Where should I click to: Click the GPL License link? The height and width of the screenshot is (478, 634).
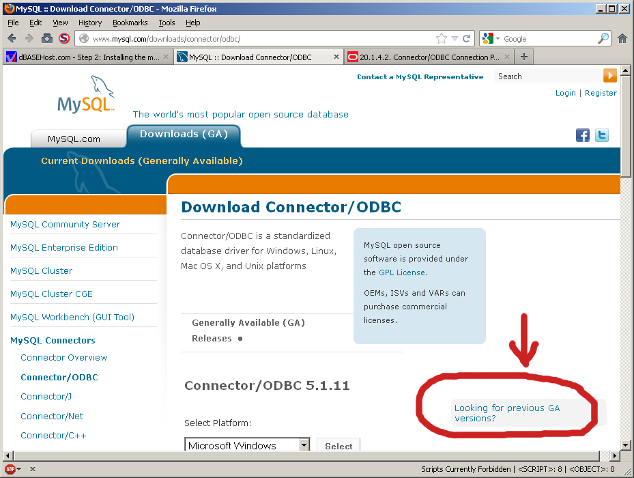coord(402,272)
